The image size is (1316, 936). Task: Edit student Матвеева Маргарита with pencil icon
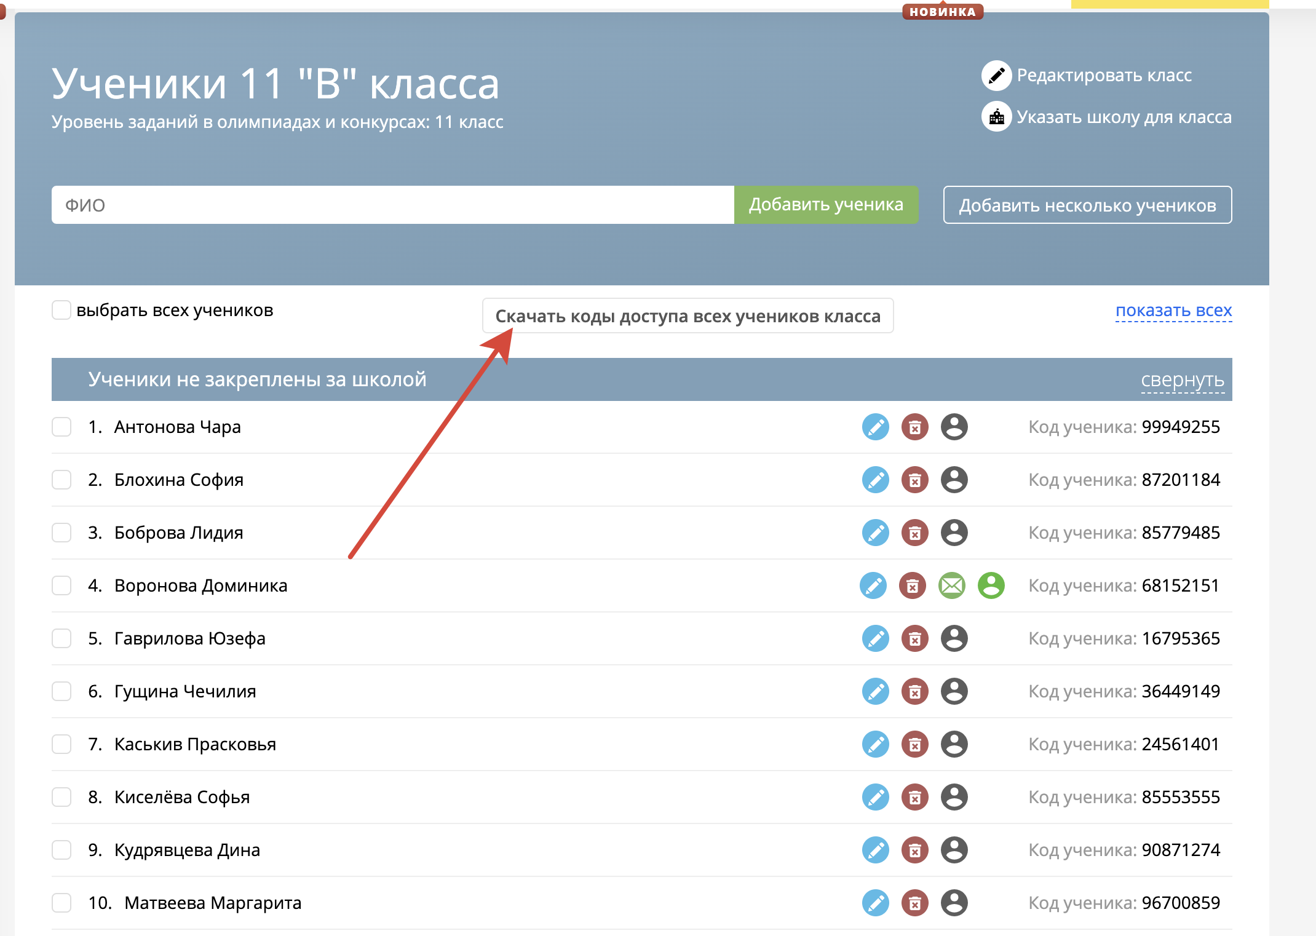[875, 903]
